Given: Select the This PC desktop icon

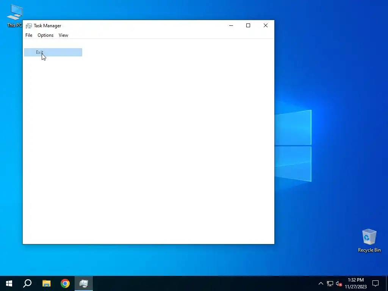Looking at the screenshot, I should point(15,16).
